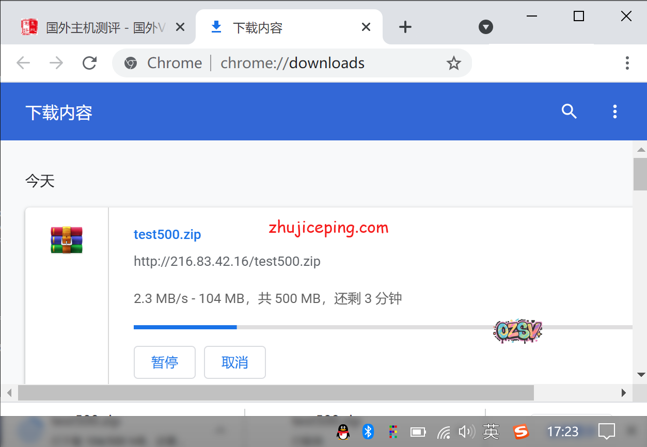Expand the tab search dropdown arrow
Image resolution: width=647 pixels, height=447 pixels.
[485, 27]
